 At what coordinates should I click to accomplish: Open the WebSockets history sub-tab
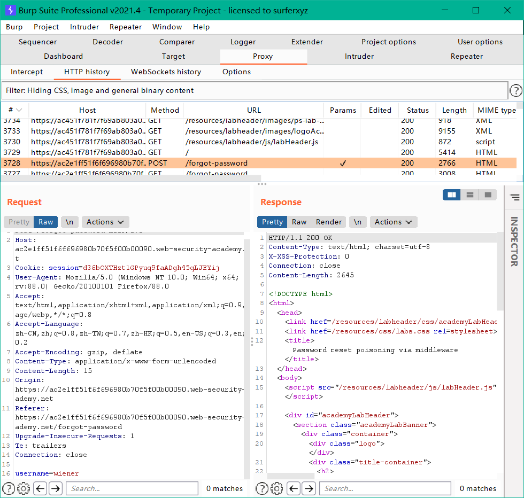click(x=166, y=72)
